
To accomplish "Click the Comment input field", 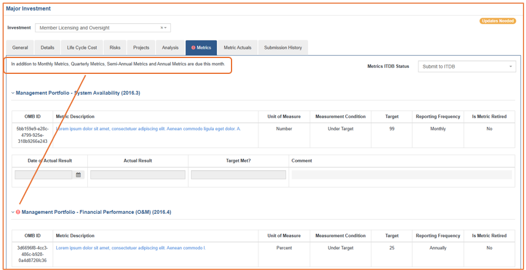I will 402,175.
